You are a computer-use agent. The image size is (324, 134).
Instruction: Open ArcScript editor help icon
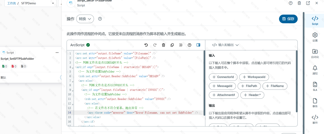189,45
